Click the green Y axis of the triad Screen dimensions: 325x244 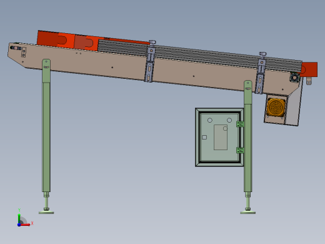pyautogui.click(x=19, y=218)
